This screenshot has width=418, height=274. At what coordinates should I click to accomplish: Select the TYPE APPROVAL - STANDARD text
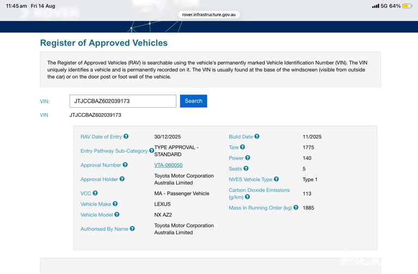point(176,151)
